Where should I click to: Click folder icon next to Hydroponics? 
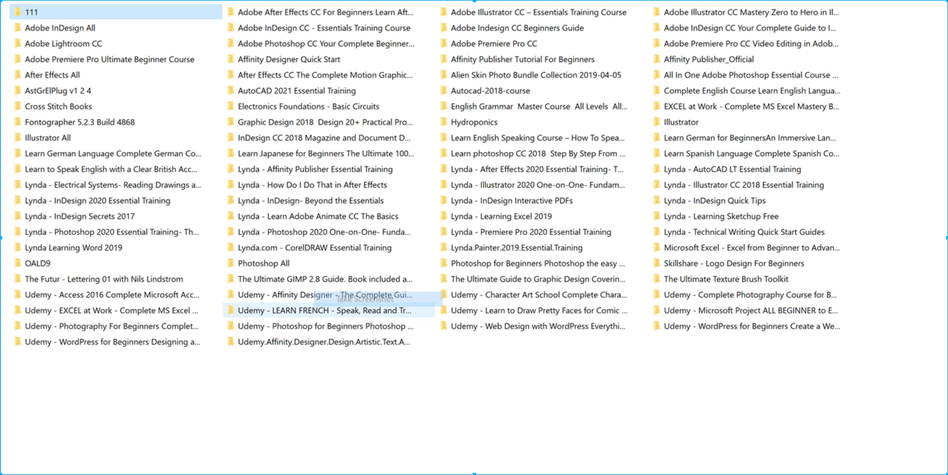point(443,122)
